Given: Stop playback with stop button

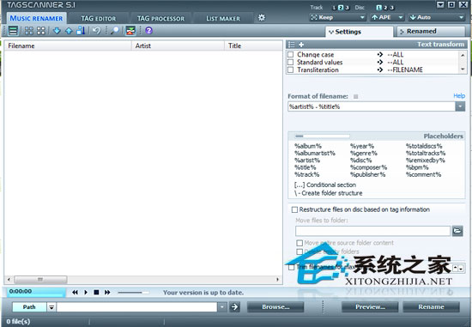Looking at the screenshot, I should pyautogui.click(x=96, y=292).
